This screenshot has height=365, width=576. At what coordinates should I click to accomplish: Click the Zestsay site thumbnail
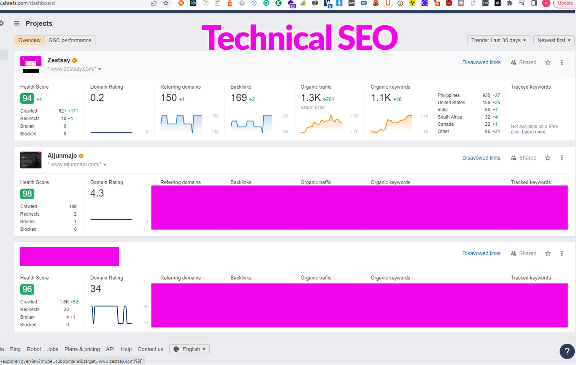point(31,65)
